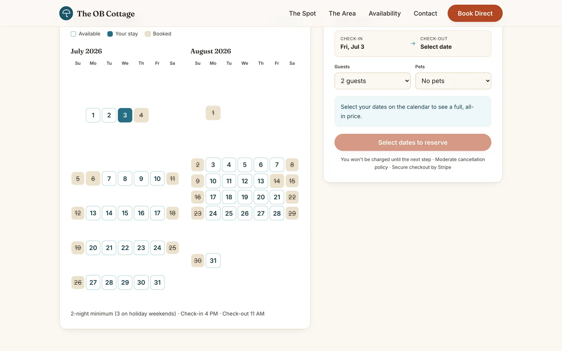
Task: Select July 7 on the calendar
Action: 109,179
